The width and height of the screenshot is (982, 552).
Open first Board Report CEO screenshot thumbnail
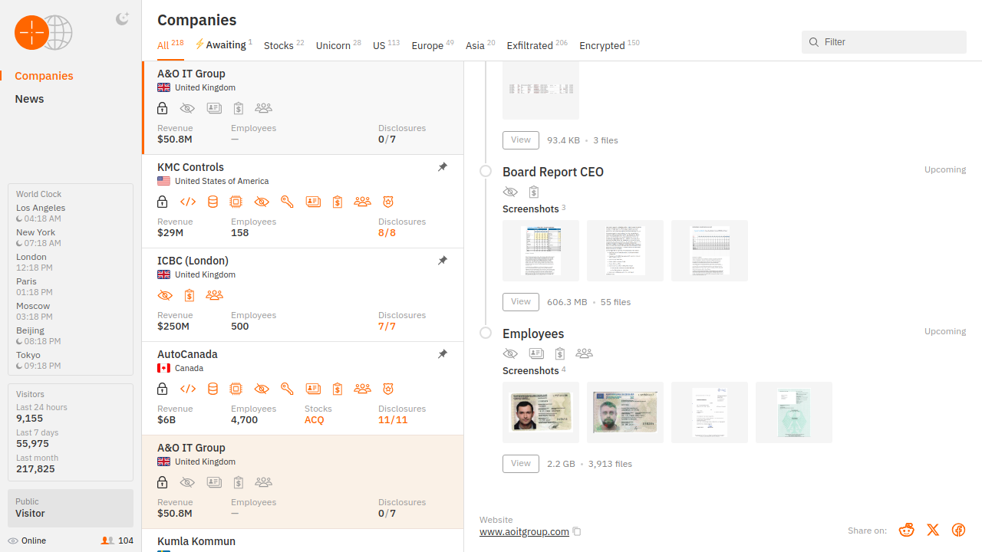click(541, 251)
